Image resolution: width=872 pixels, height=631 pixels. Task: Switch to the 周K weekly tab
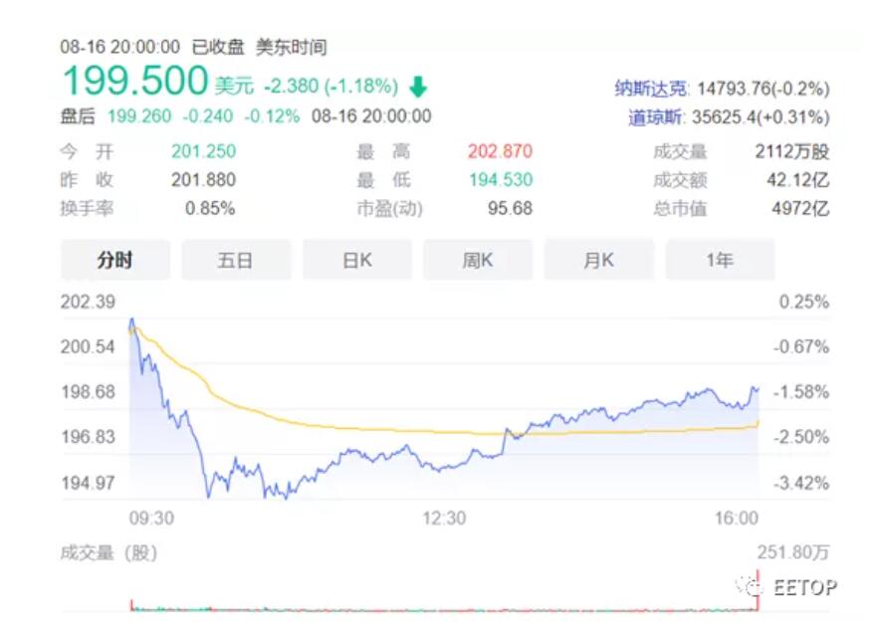coord(478,260)
